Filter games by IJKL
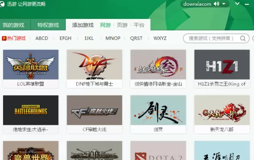Viewport: 254px width, 160px height. pyautogui.click(x=89, y=38)
